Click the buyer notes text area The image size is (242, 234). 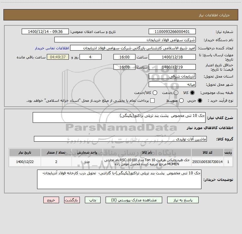[x=119, y=179]
